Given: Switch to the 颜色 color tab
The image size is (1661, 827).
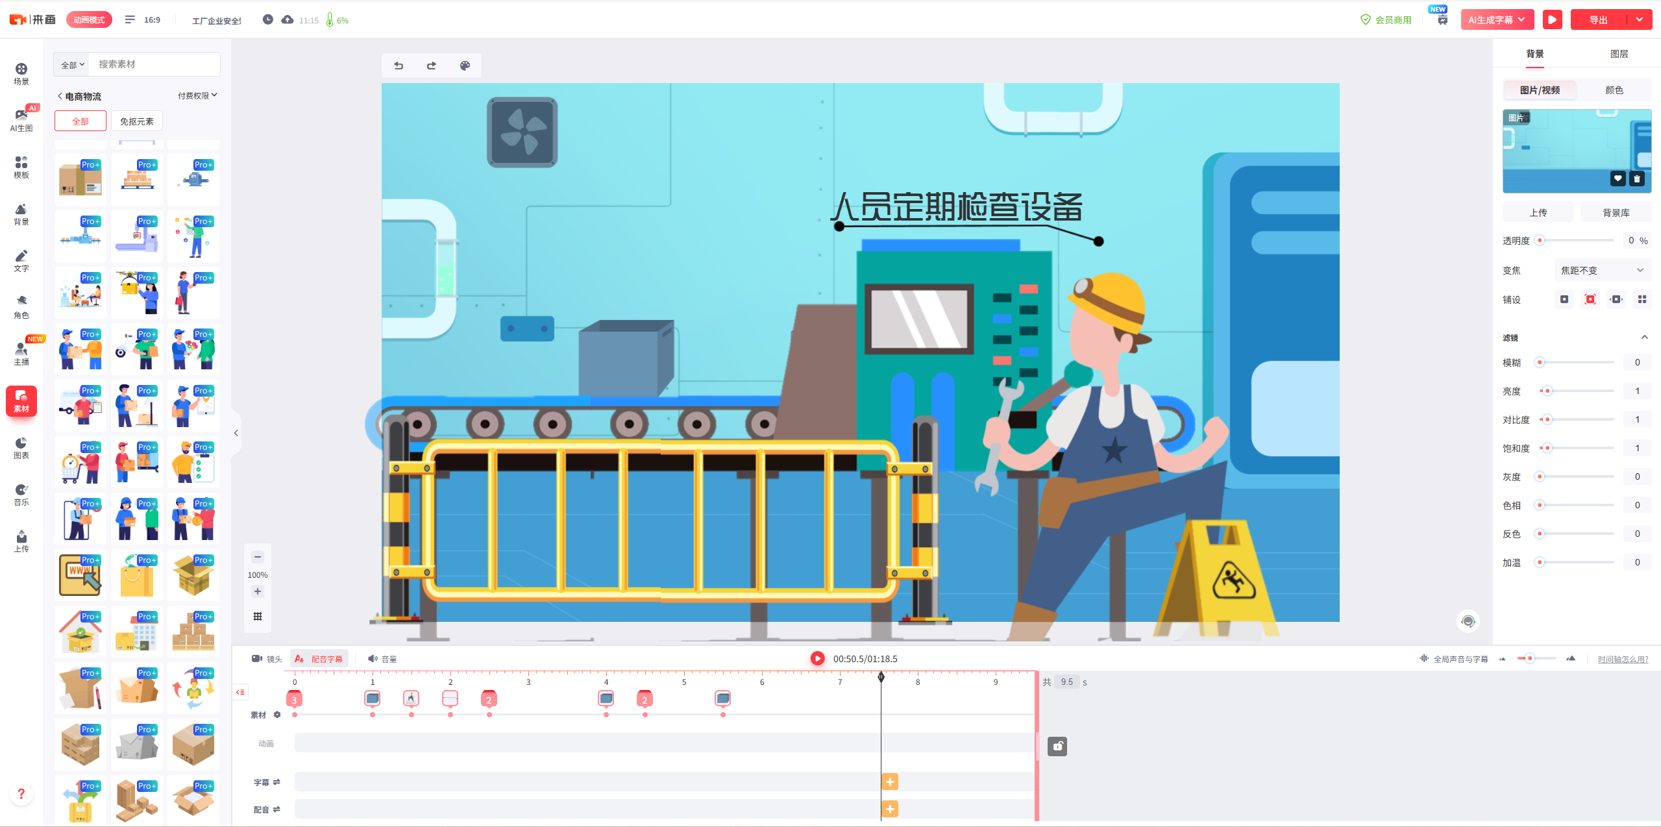Looking at the screenshot, I should click(x=1614, y=90).
